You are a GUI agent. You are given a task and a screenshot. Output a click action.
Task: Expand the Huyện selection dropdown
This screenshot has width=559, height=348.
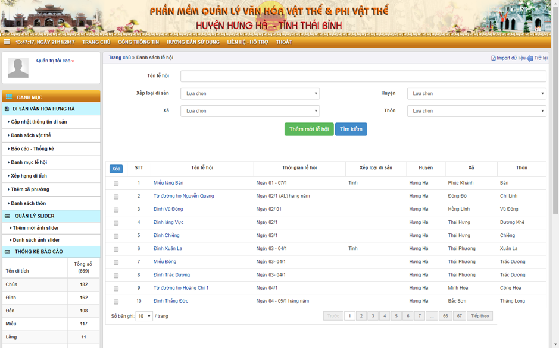pos(476,94)
